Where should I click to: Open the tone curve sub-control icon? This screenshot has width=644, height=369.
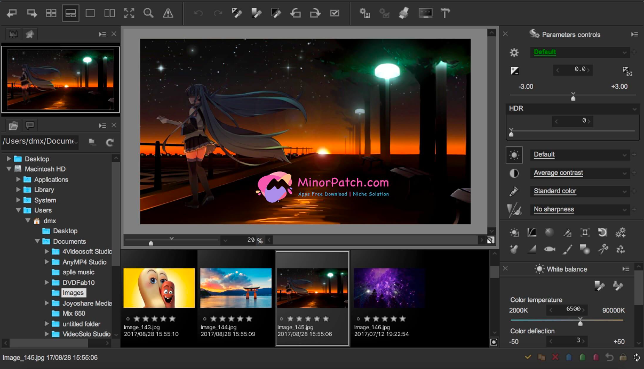(x=532, y=233)
